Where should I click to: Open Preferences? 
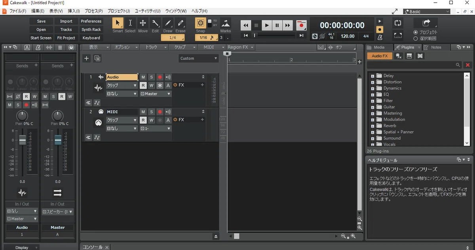click(x=91, y=21)
